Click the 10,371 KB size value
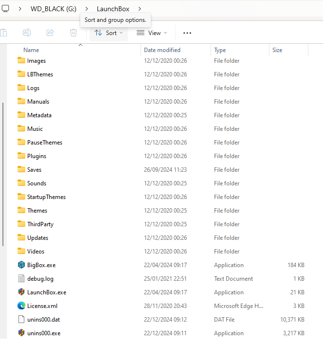Image resolution: width=323 pixels, height=343 pixels. pos(292,320)
